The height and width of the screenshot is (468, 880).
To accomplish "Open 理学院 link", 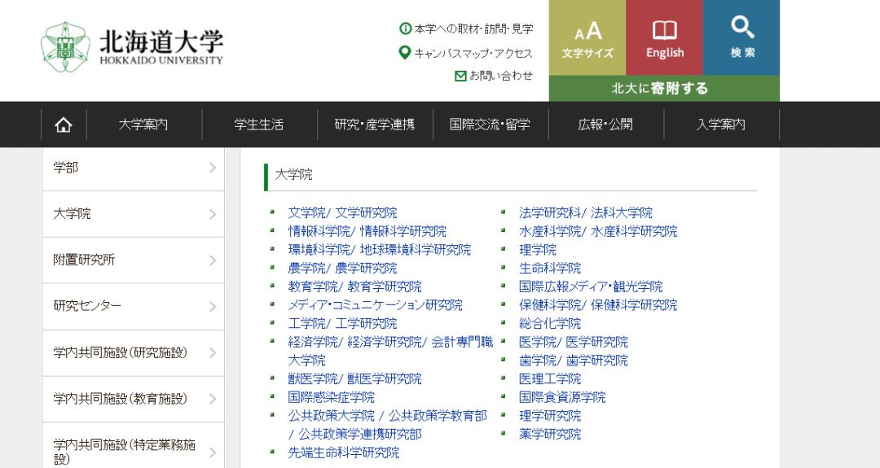I will tap(538, 250).
